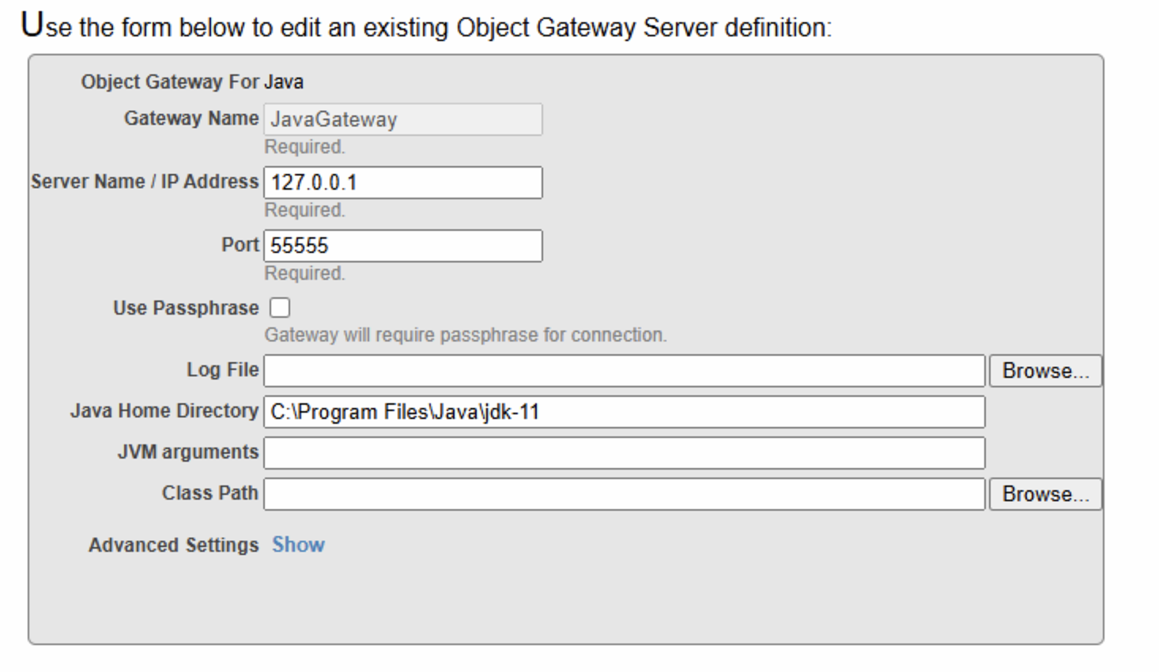
Task: Click into the Port input box
Action: (402, 246)
